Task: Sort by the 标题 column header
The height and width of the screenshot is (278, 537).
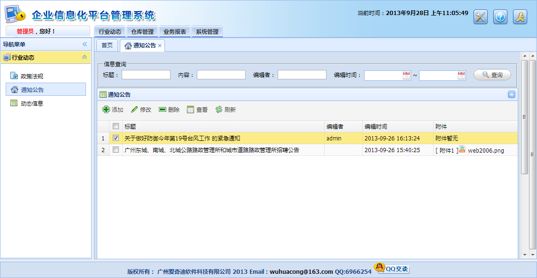Action: coord(223,126)
